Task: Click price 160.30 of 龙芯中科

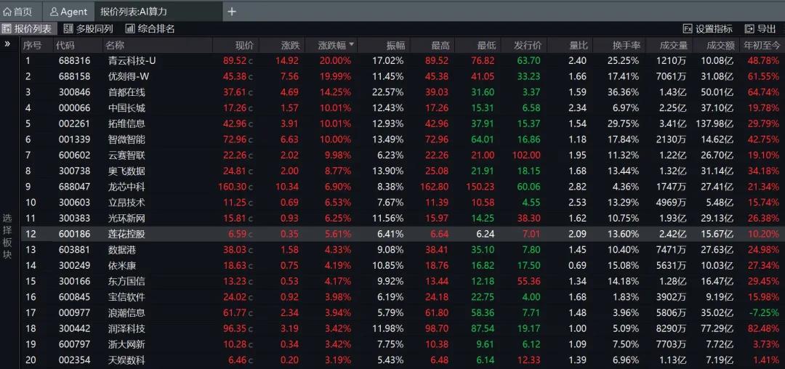Action: click(x=233, y=187)
